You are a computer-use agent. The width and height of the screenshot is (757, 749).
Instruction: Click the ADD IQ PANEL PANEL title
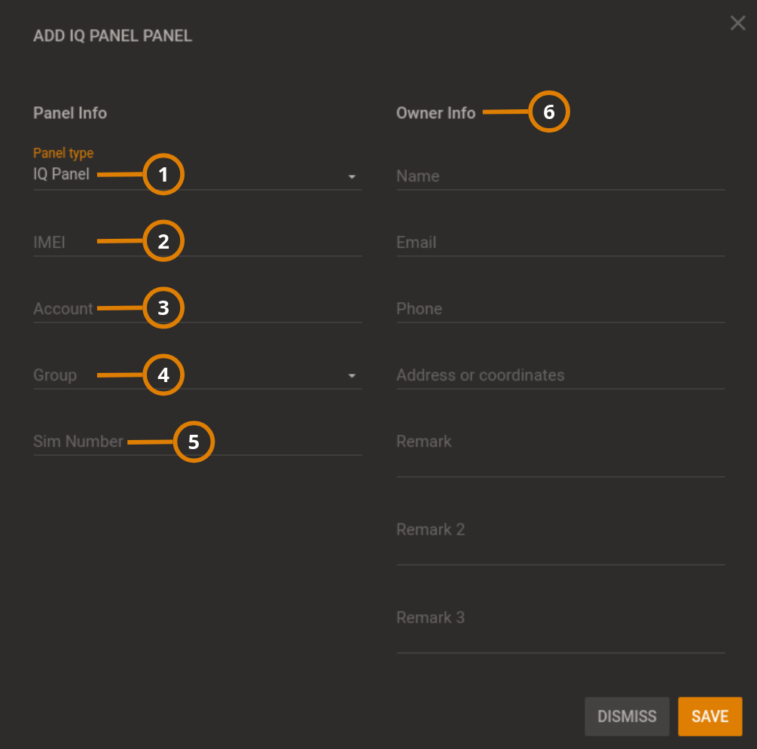[112, 35]
